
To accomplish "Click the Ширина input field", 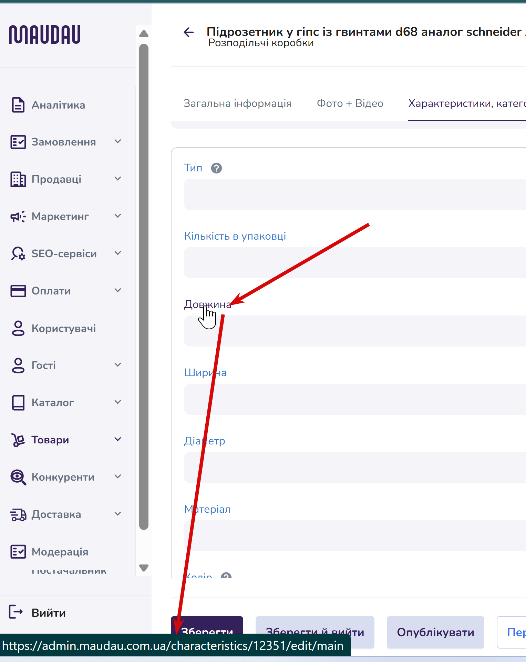I will click(355, 399).
